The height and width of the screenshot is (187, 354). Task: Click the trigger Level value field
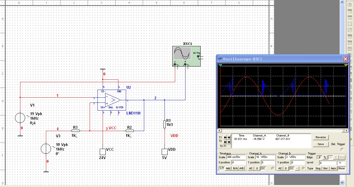click(328, 163)
